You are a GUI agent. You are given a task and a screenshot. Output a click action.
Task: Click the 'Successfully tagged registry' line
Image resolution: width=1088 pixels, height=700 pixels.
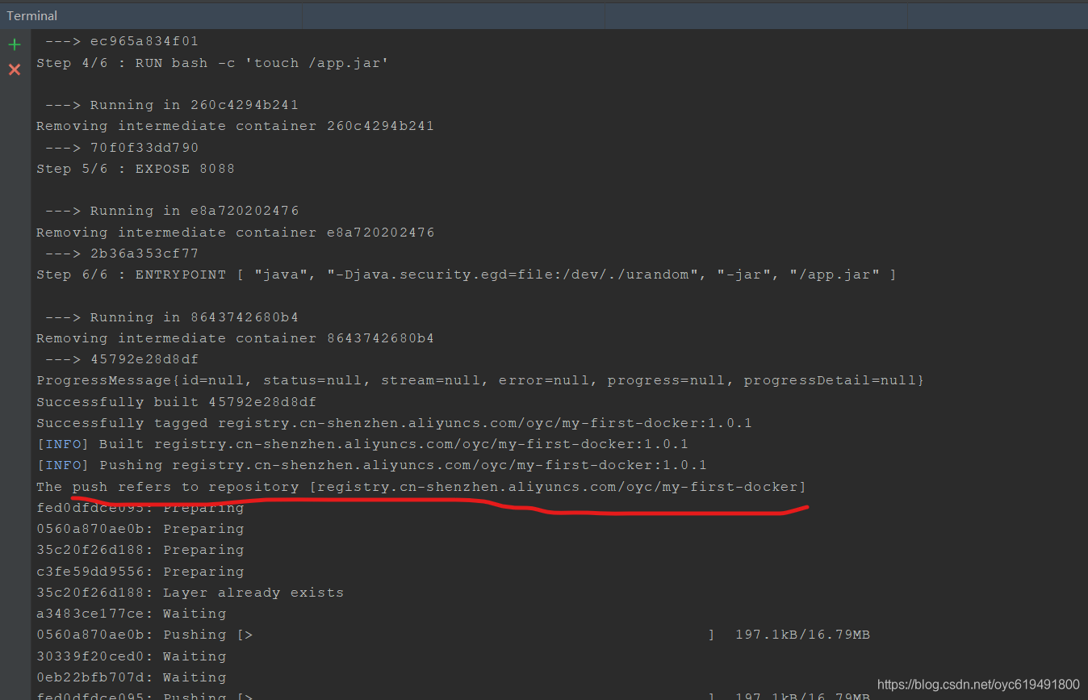point(394,422)
